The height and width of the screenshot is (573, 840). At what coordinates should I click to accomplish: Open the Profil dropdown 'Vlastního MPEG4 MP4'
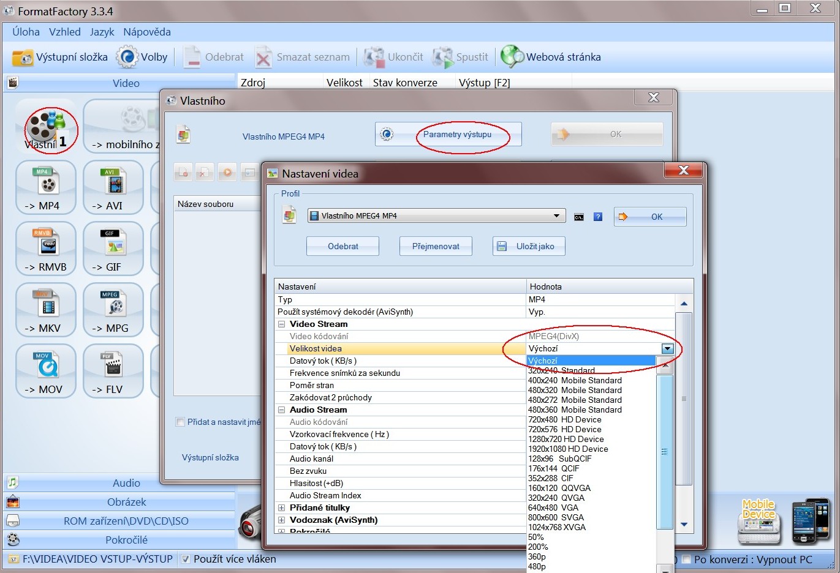coord(436,215)
